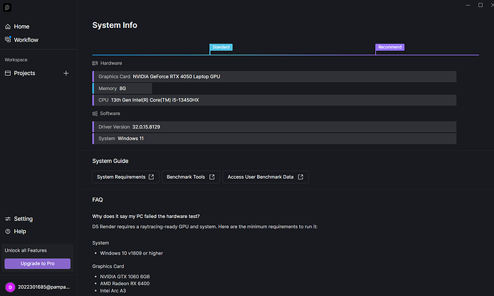Click Upgrade to Pro button

[37, 264]
